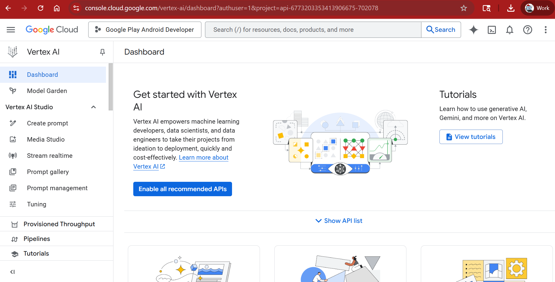Click the browser downloads icon
Image resolution: width=555 pixels, height=282 pixels.
(511, 8)
